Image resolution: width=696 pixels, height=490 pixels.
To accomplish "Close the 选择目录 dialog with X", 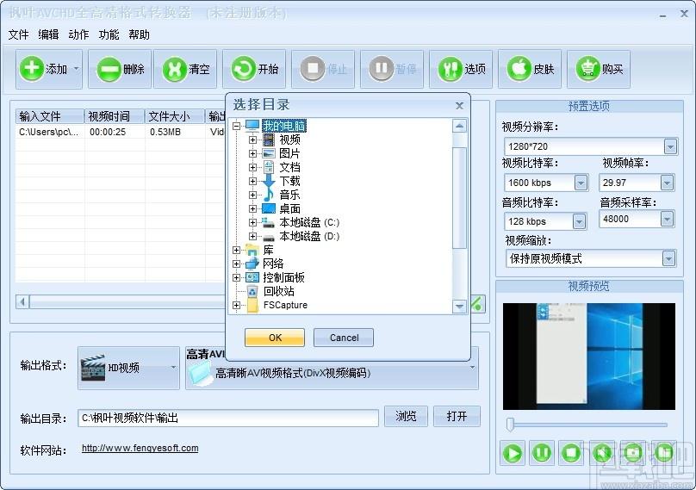I will (x=459, y=106).
